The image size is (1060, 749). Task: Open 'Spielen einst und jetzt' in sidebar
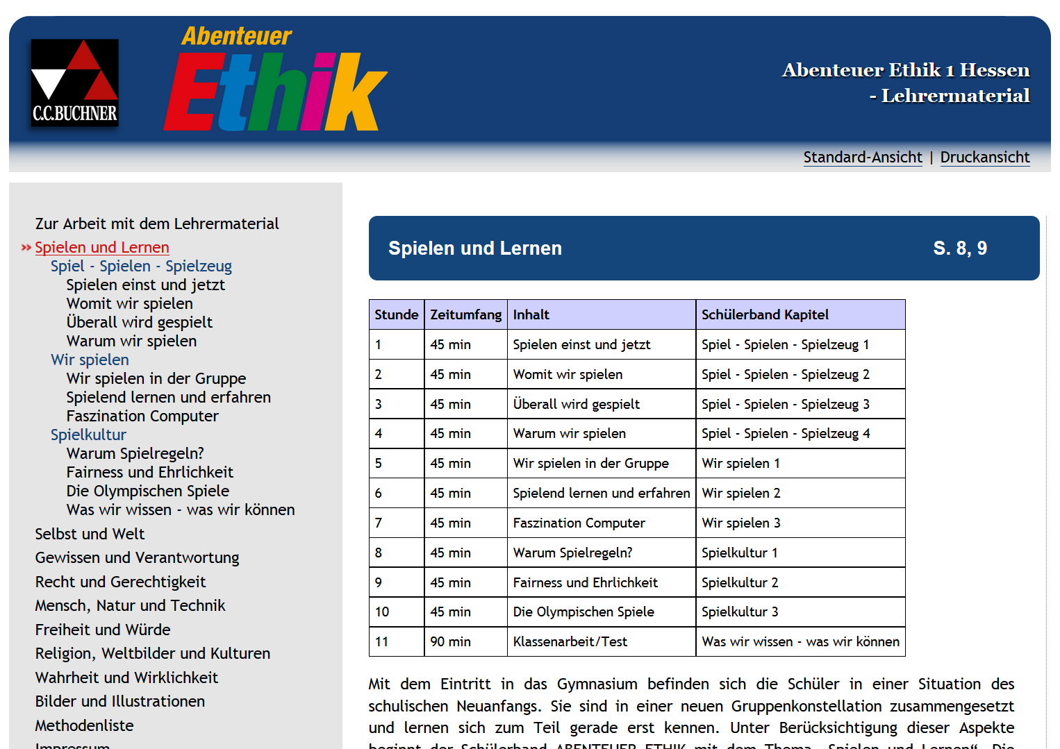coord(146,285)
